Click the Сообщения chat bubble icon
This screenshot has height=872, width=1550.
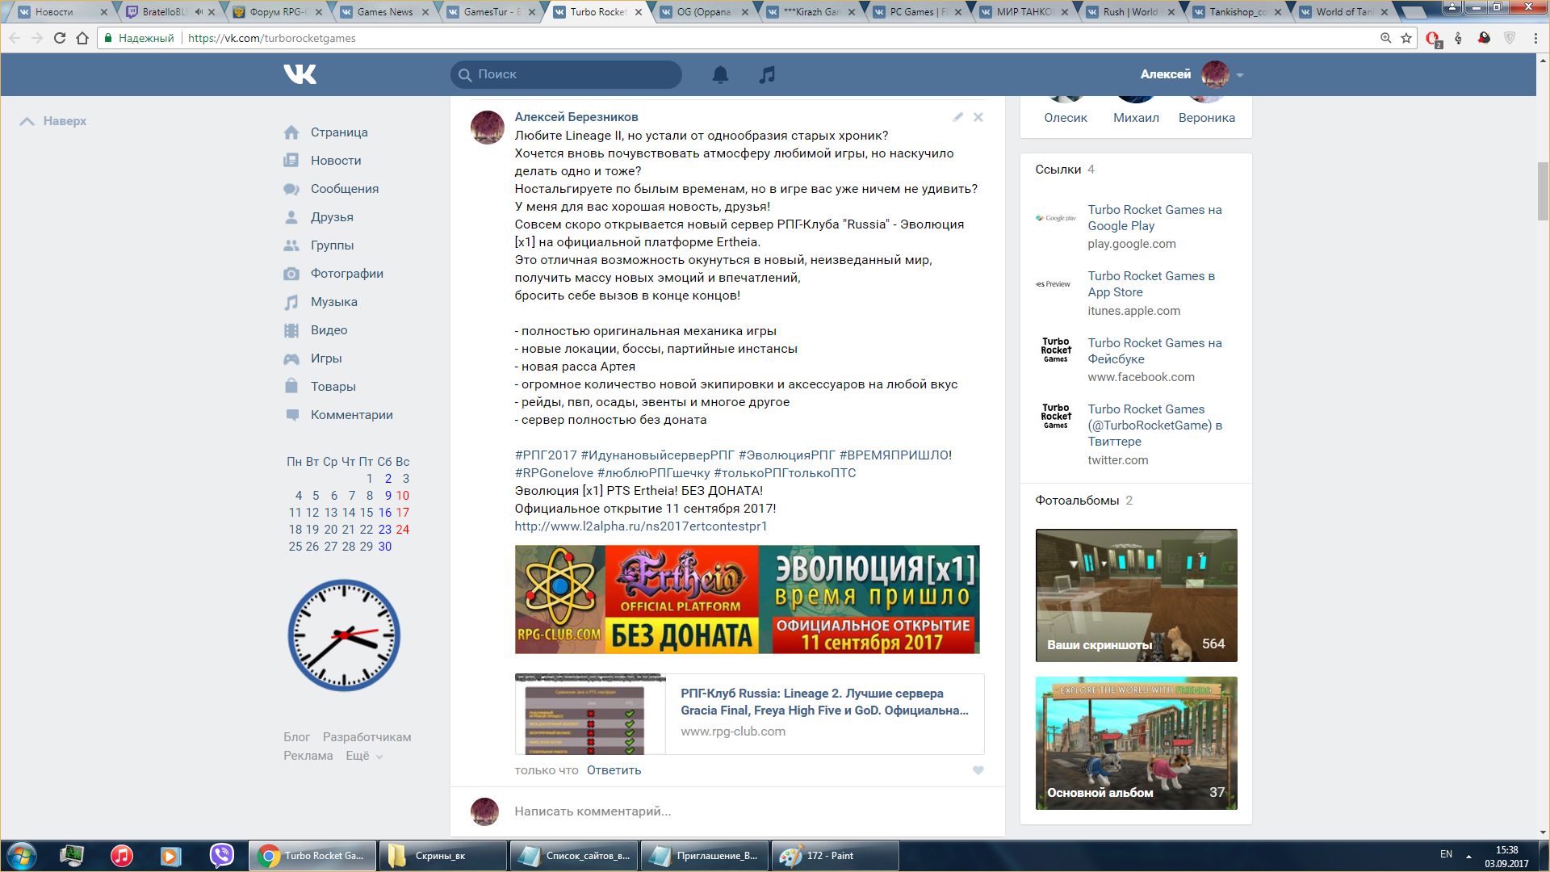[291, 189]
